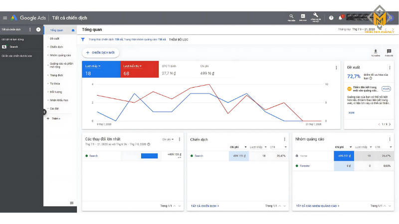Go to previous recommendation arrow

click(379, 124)
